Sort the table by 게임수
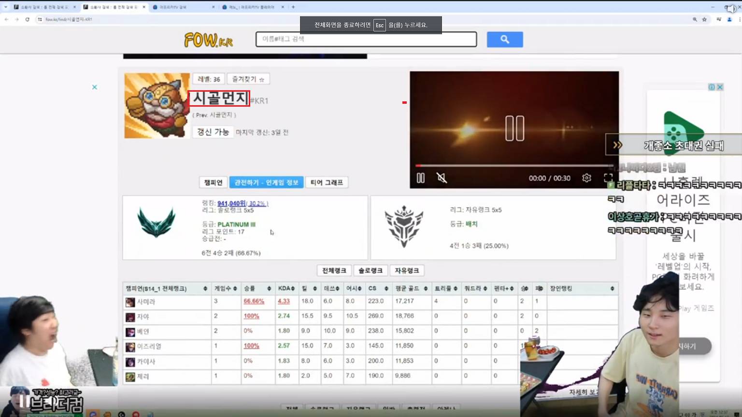Viewport: 742px width, 417px height. click(x=226, y=289)
